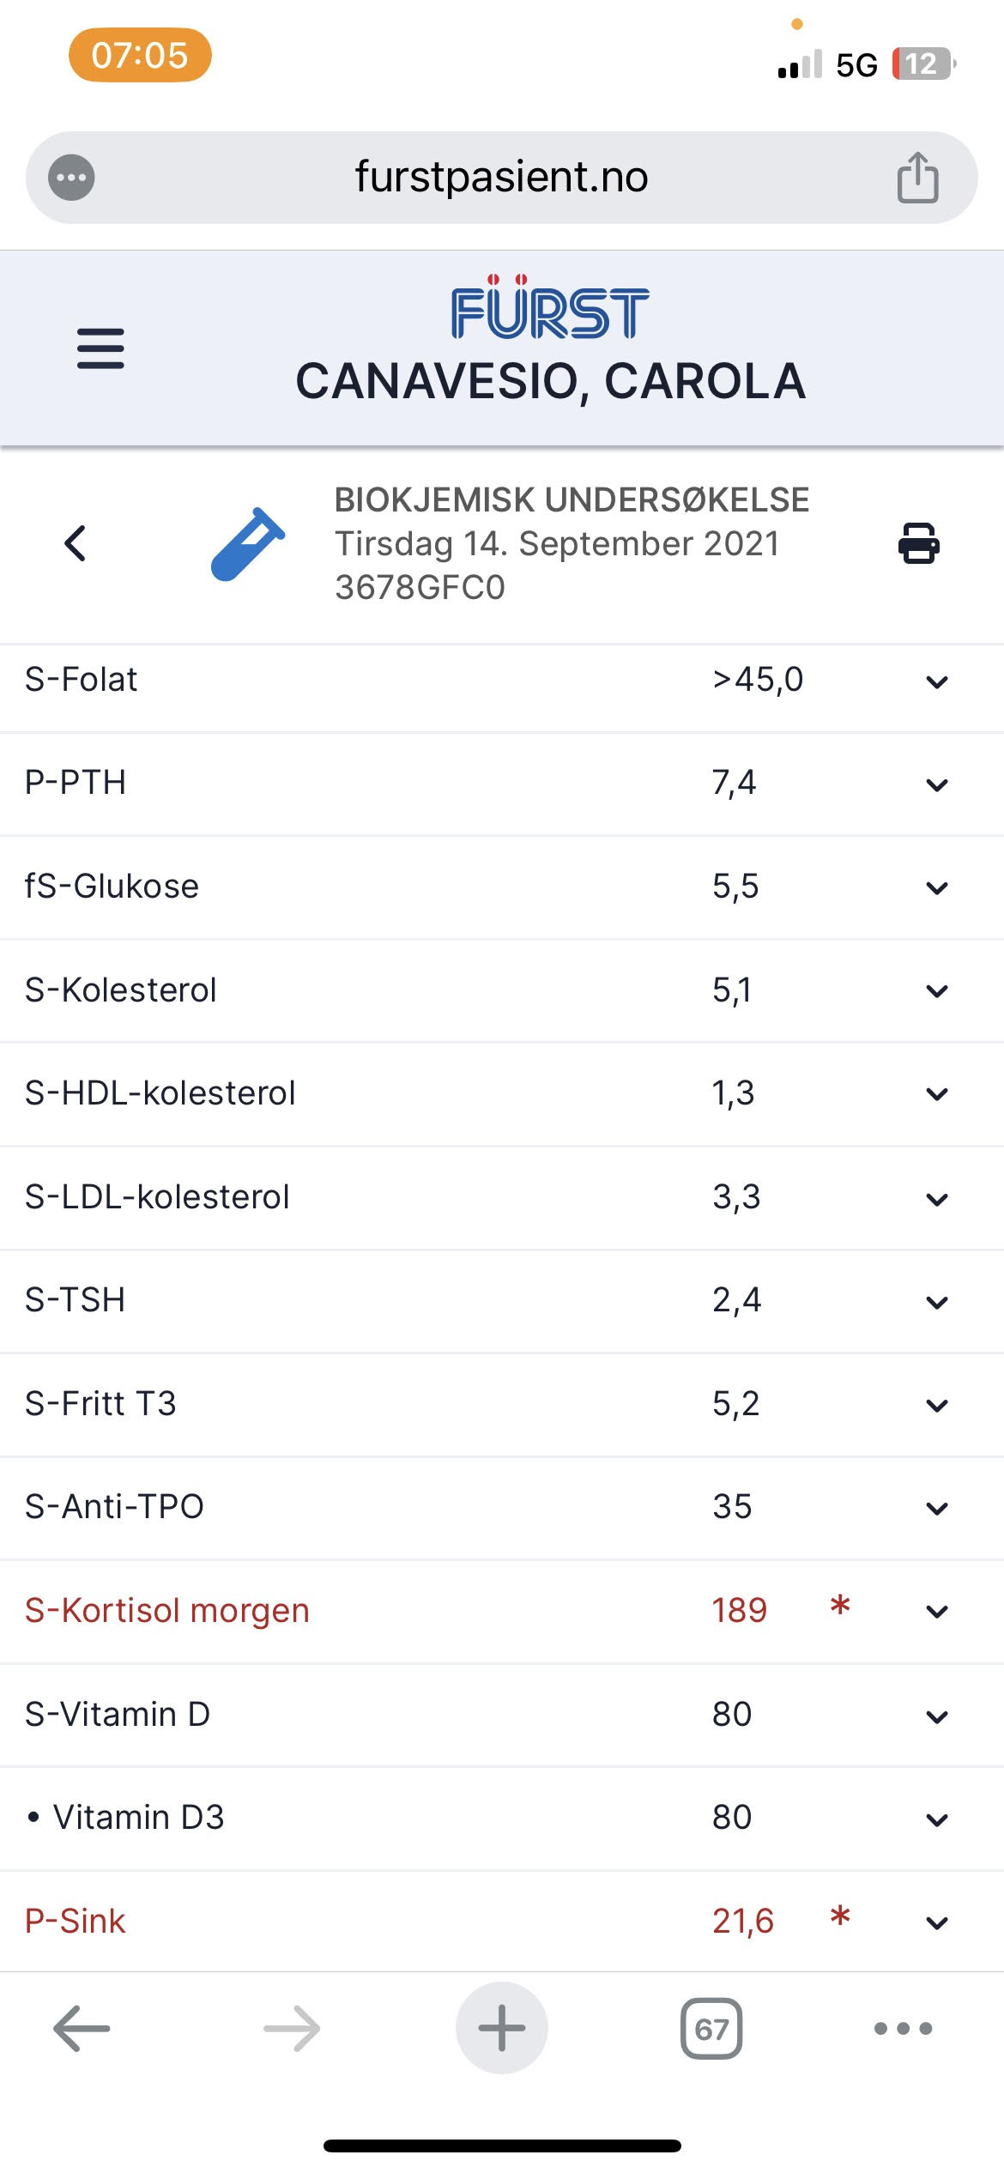Tap the furstpasient.no address field
This screenshot has width=1004, height=2173.
point(501,178)
